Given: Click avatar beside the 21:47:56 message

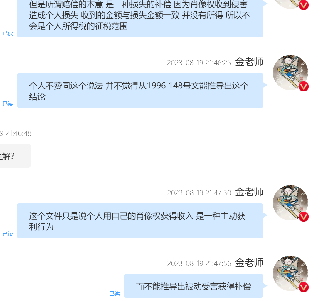Looking at the screenshot, I should (x=290, y=273).
